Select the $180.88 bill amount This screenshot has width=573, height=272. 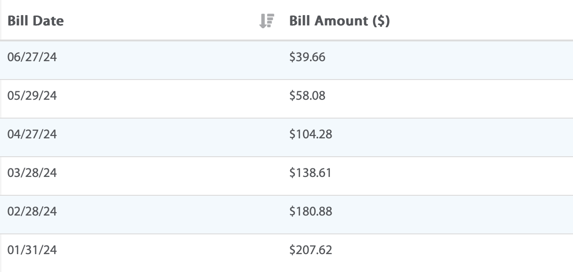pyautogui.click(x=310, y=211)
